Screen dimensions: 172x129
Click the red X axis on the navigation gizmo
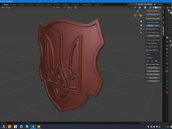point(135,15)
